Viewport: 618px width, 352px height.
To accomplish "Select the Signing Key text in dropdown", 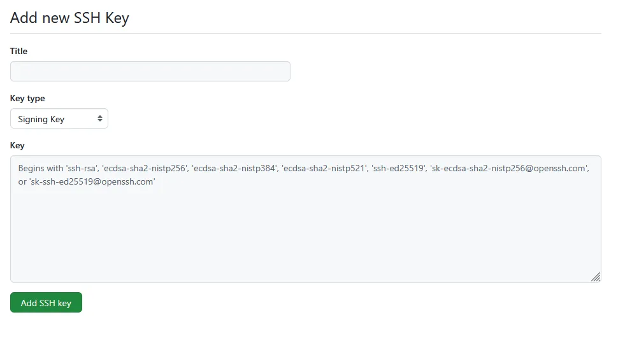I will [x=41, y=119].
